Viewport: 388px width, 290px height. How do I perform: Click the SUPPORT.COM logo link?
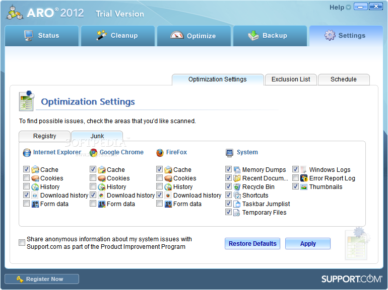coord(351,279)
